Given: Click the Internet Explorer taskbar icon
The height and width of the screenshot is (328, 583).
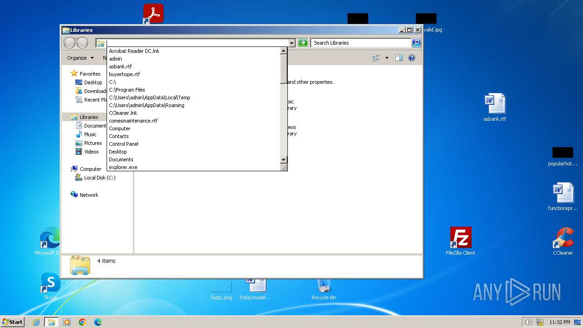Looking at the screenshot, I should 36,322.
